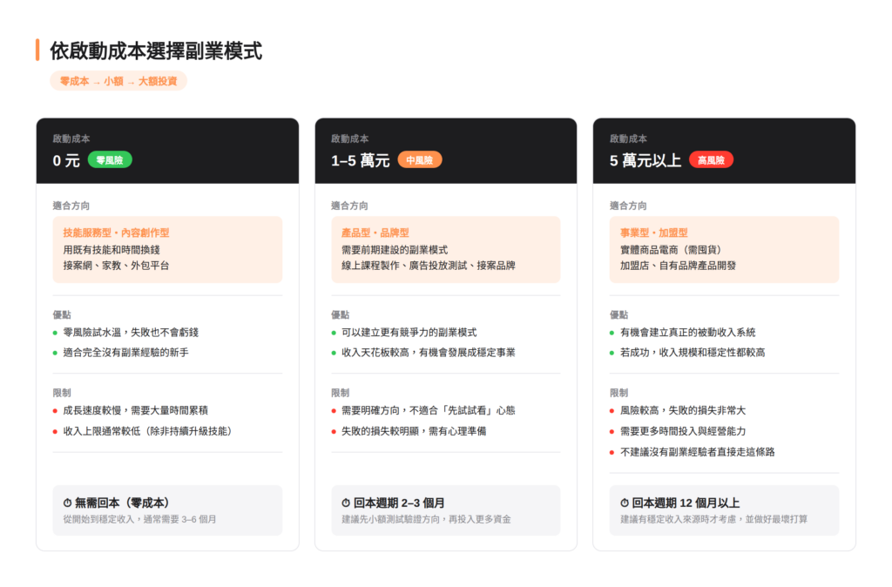Image resolution: width=892 pixels, height=587 pixels.
Task: Click the red bullet before 風險較高
Action: (x=613, y=411)
